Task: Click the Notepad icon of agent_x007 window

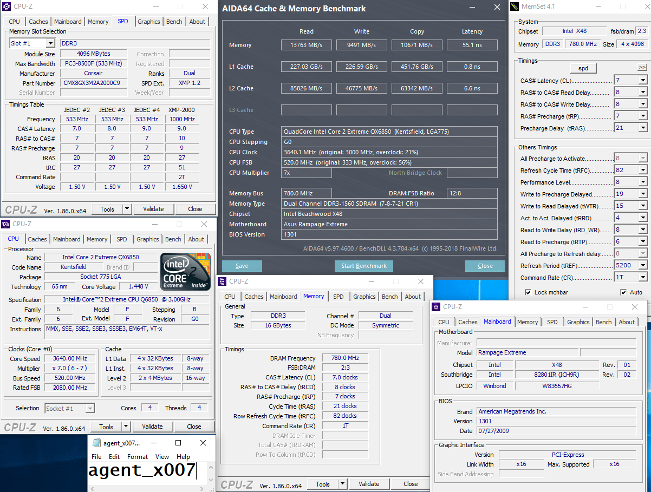Action: [x=97, y=443]
